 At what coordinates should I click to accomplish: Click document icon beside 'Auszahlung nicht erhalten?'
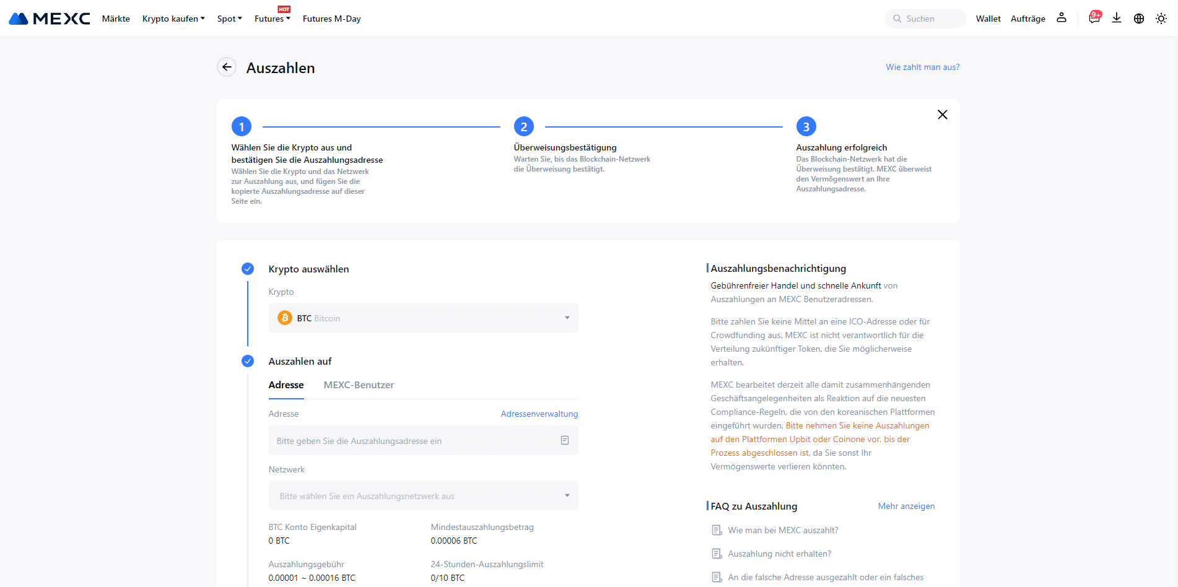[x=717, y=554]
